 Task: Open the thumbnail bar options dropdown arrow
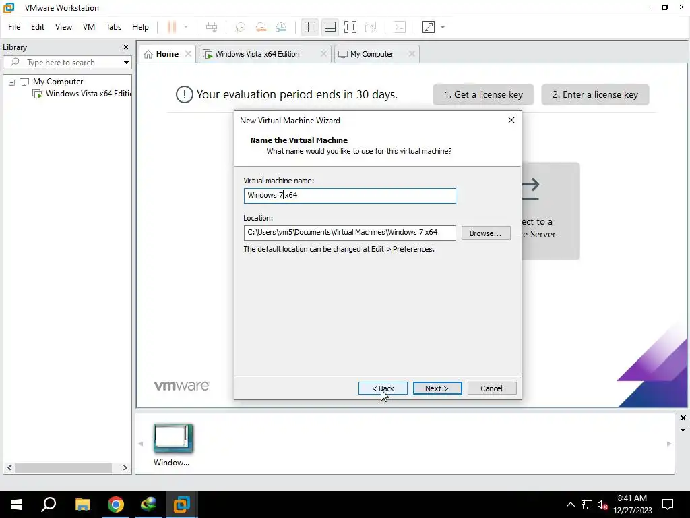click(x=683, y=430)
